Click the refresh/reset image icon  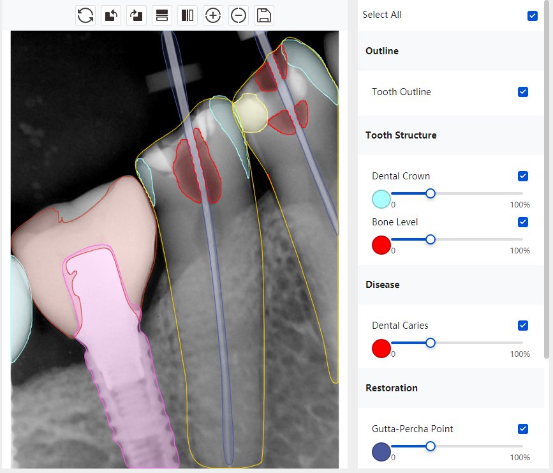[85, 15]
